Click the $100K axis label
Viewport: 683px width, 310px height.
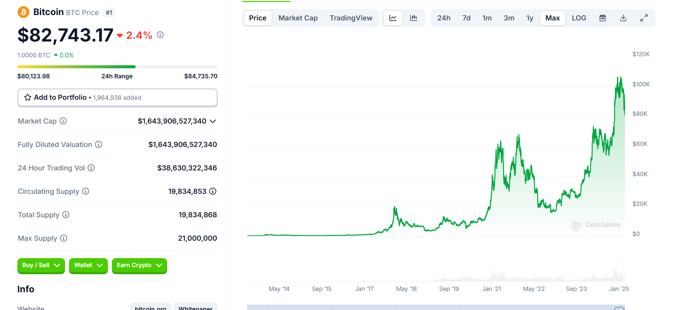[641, 84]
